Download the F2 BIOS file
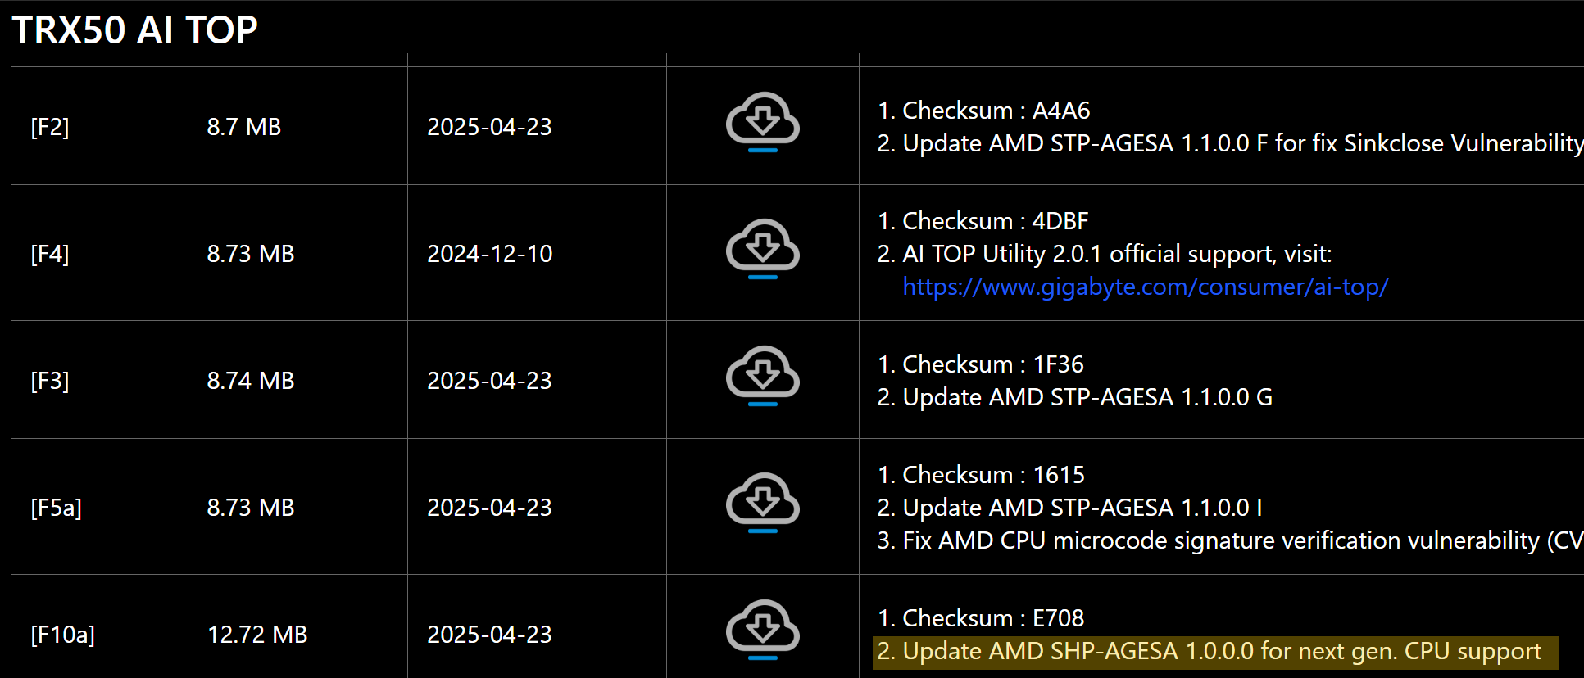 [762, 121]
